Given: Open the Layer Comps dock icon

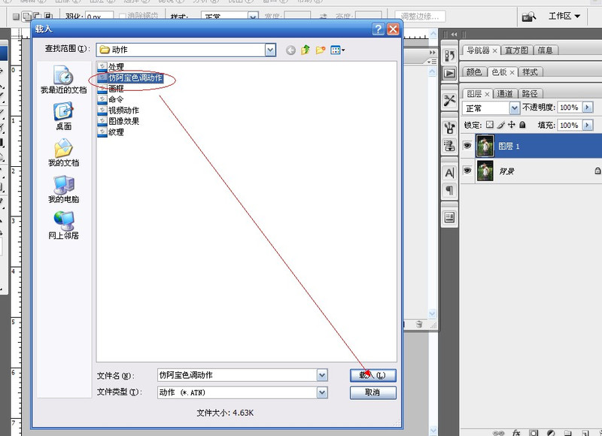Looking at the screenshot, I should coord(449,218).
